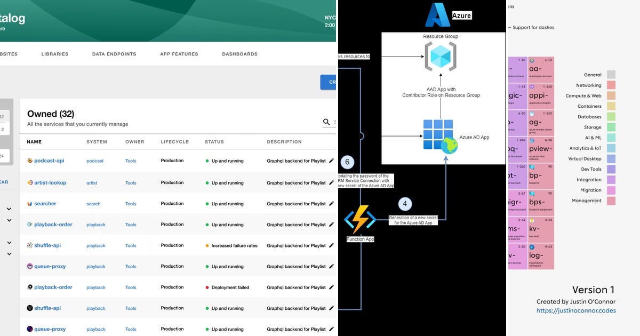The image size is (640, 336).
Task: Open the justinoconnor.codes link
Action: point(577,310)
